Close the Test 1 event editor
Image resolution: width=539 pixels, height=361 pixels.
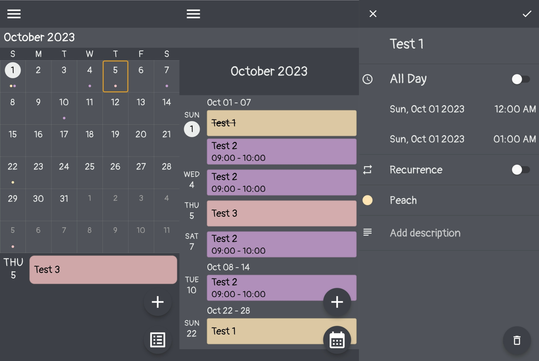pos(373,14)
